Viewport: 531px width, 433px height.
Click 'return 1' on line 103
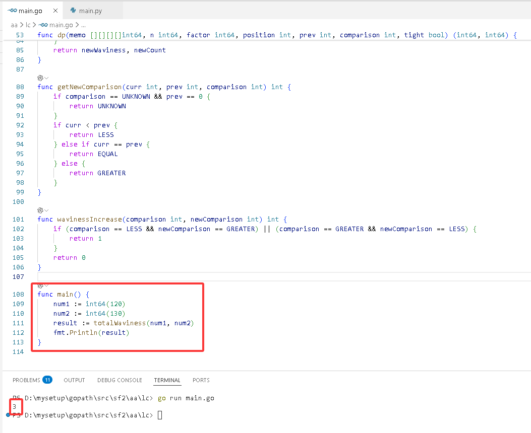pyautogui.click(x=85, y=239)
